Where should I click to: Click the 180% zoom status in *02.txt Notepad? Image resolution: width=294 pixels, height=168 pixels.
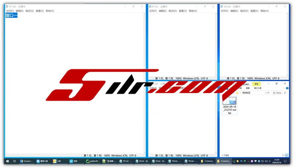pyautogui.click(x=250, y=78)
